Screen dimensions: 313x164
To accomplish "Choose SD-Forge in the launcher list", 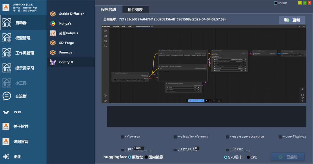I will tap(66, 43).
